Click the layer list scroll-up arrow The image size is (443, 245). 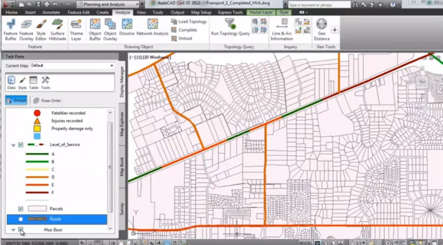point(110,112)
